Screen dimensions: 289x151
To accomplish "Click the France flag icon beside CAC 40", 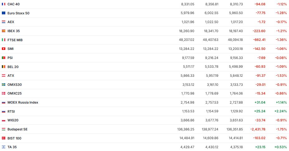I will click(x=3, y=4).
